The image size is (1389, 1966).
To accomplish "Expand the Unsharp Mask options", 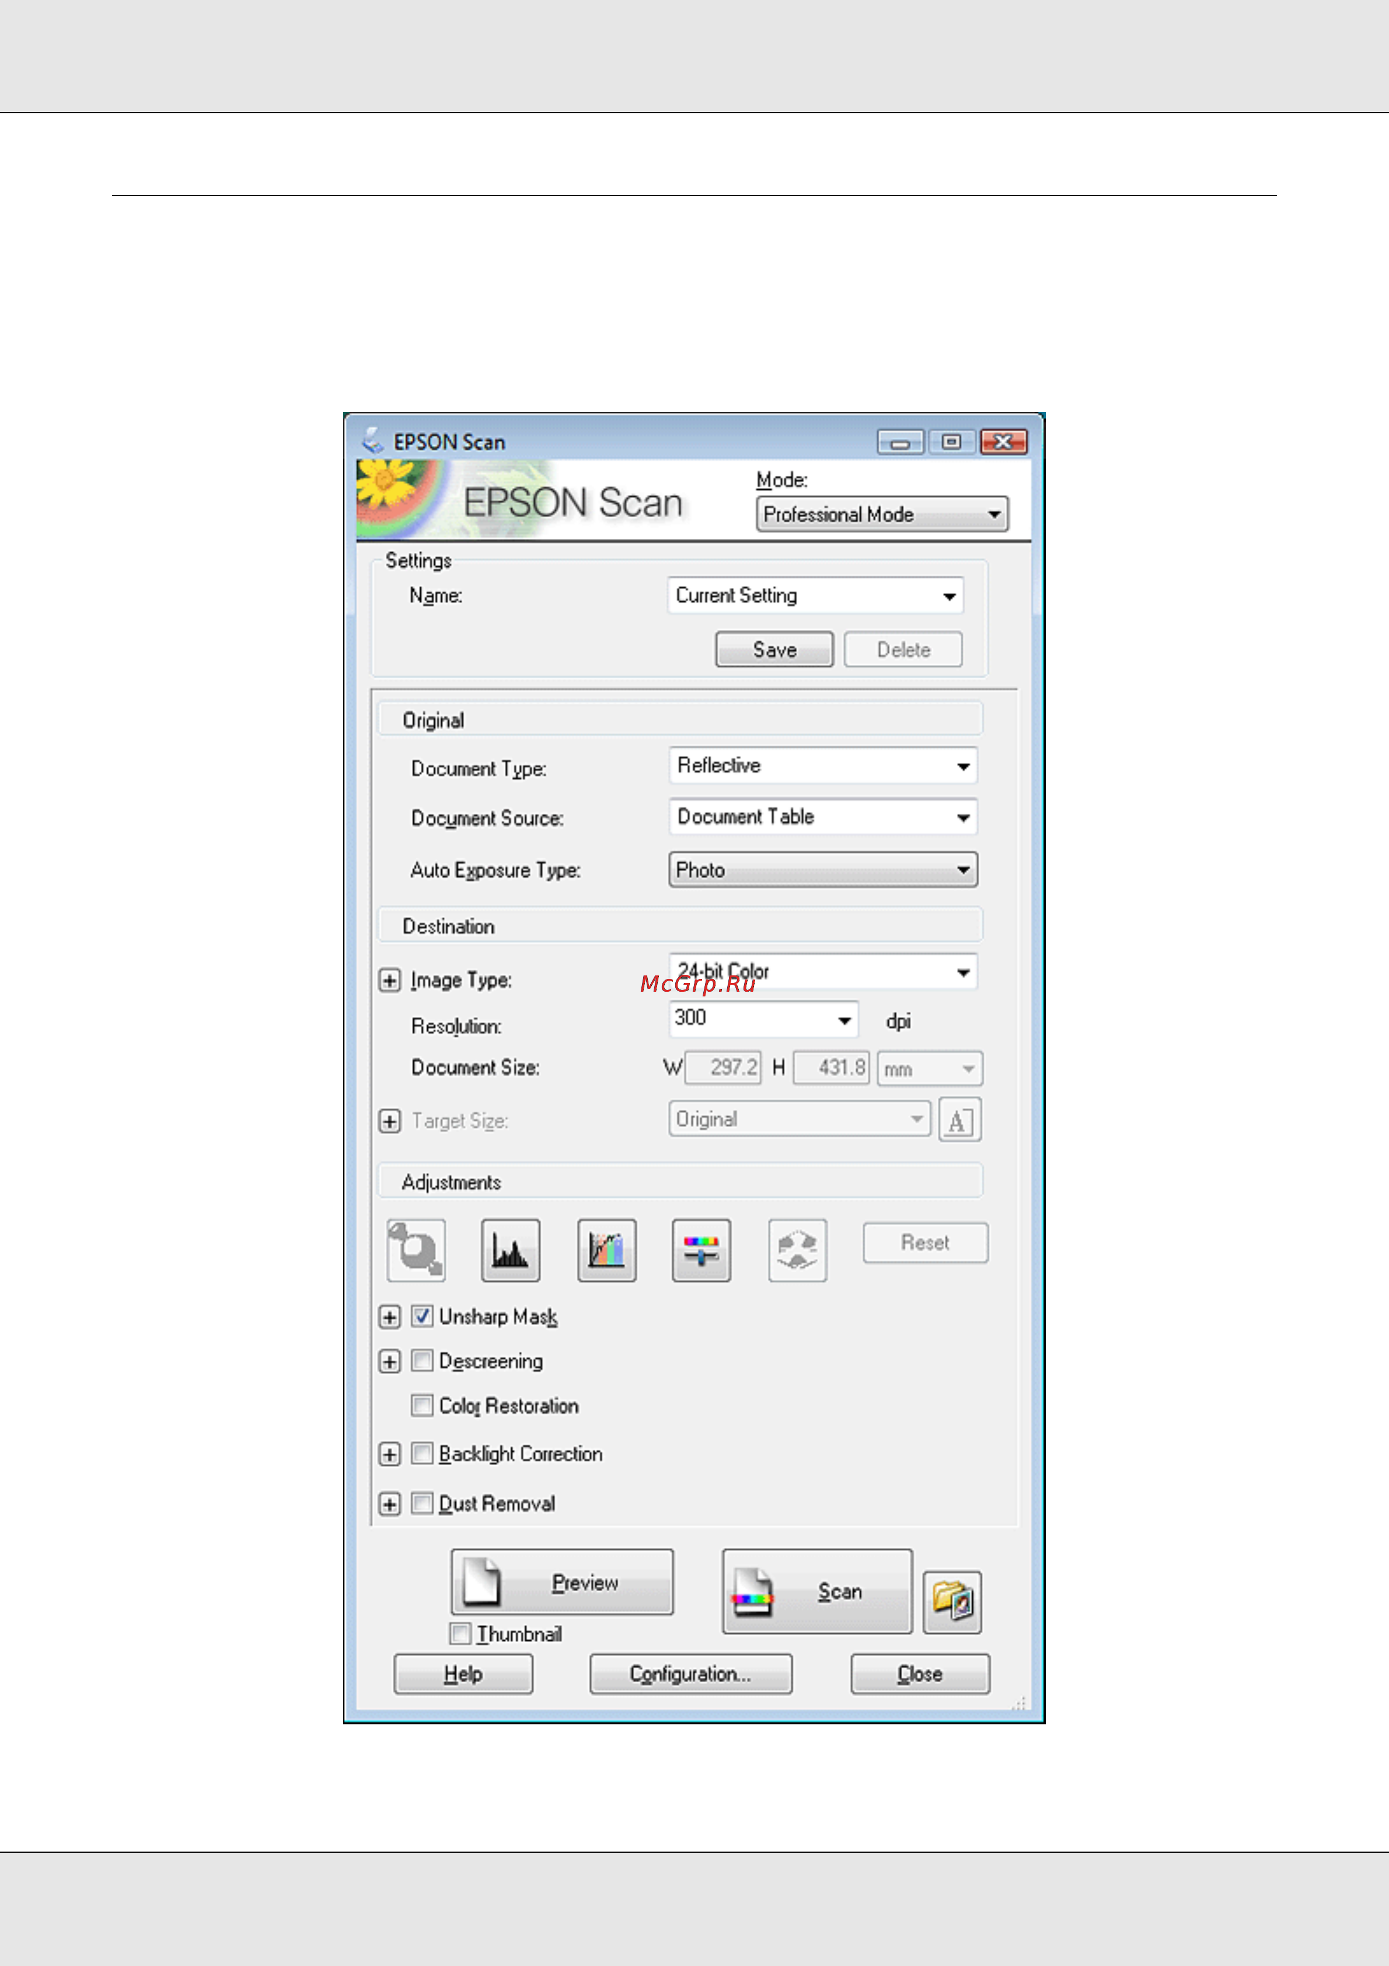I will coord(390,1317).
